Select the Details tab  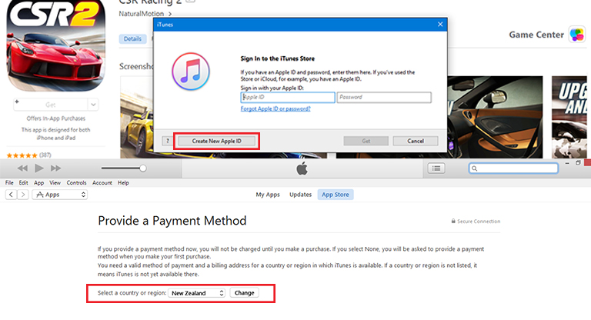coord(132,38)
